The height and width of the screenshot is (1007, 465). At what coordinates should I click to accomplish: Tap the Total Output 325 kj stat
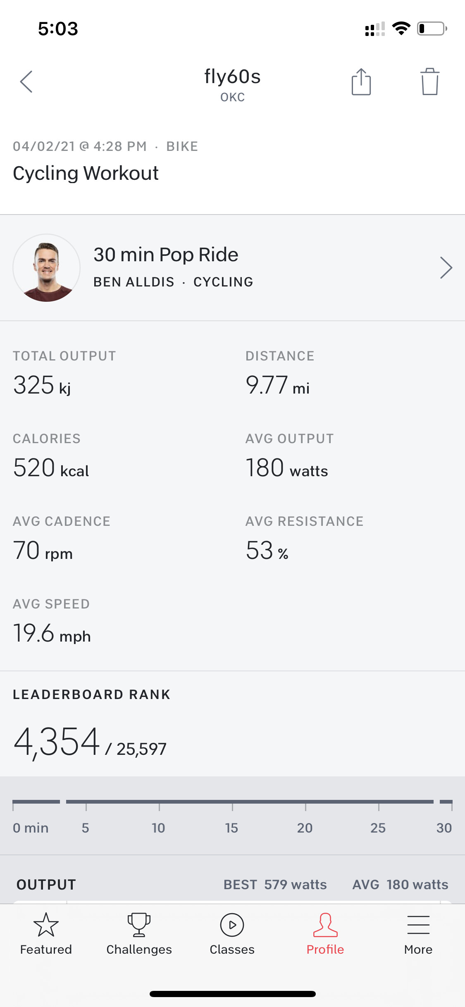pyautogui.click(x=42, y=385)
